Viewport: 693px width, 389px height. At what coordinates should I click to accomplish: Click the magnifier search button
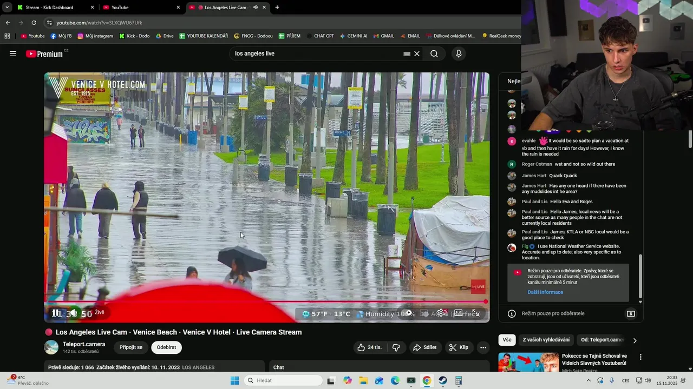coord(434,53)
